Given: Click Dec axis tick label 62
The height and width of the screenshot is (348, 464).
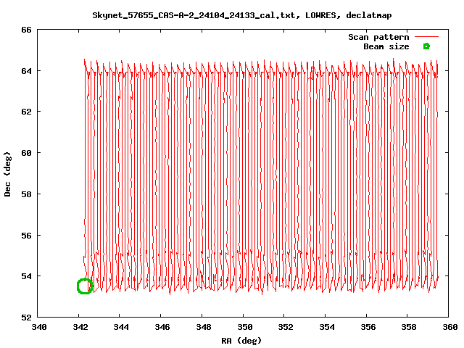Looking at the screenshot, I should 26,112.
